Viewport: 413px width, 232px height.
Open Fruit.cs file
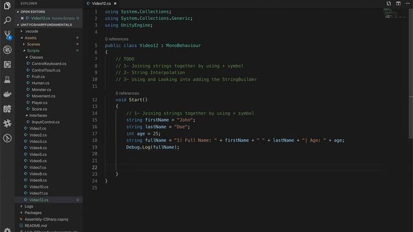pos(38,77)
